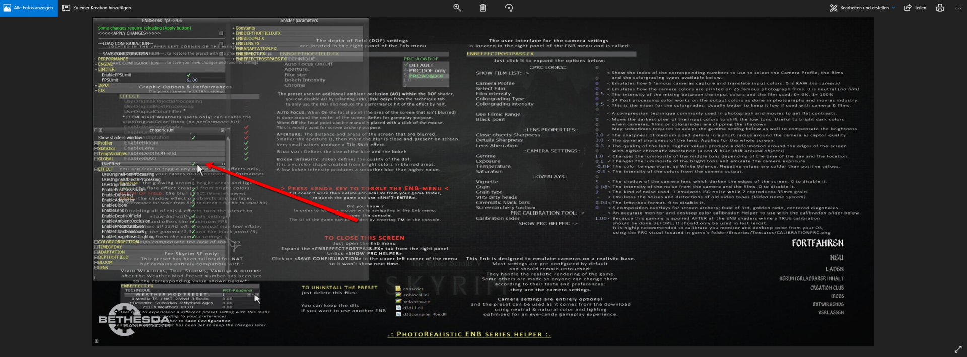Open HERUNTERLADBARER INHALT menu entry

(811, 279)
